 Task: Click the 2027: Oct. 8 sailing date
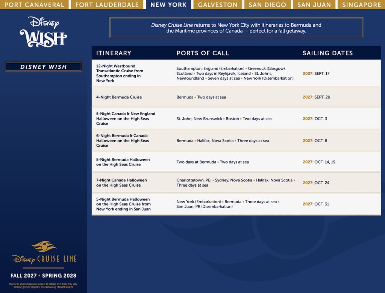click(315, 141)
